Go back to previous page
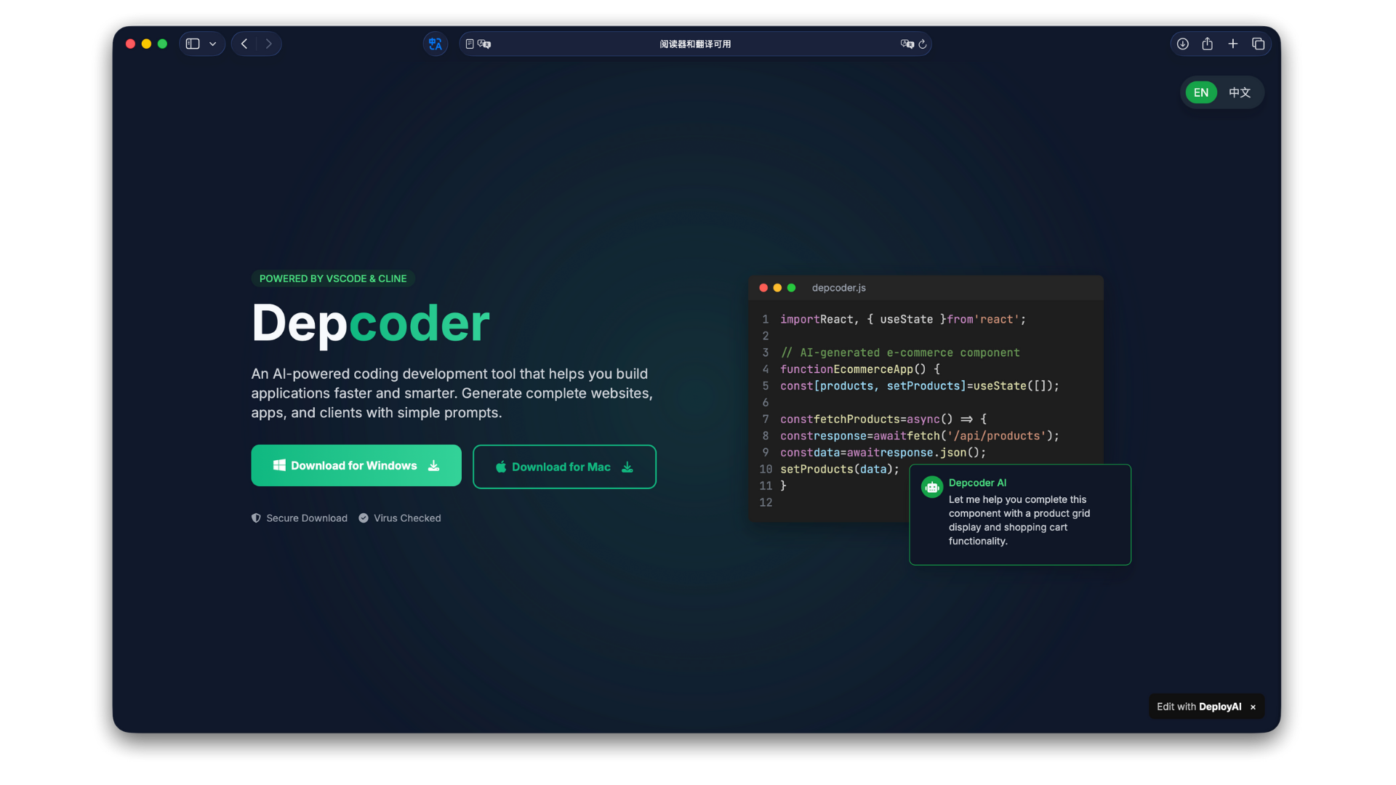Viewport: 1396px width, 785px height. 244,44
